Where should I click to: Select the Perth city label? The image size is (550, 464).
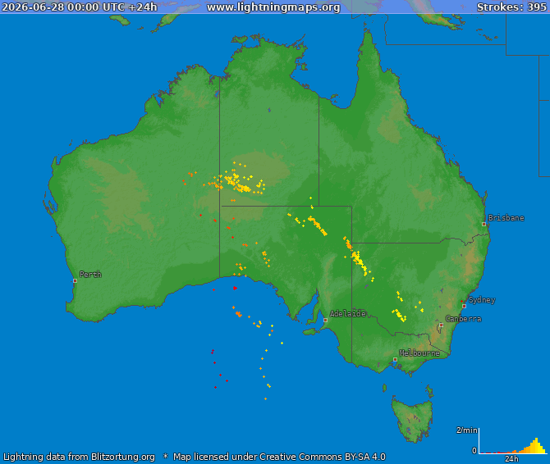coord(90,274)
